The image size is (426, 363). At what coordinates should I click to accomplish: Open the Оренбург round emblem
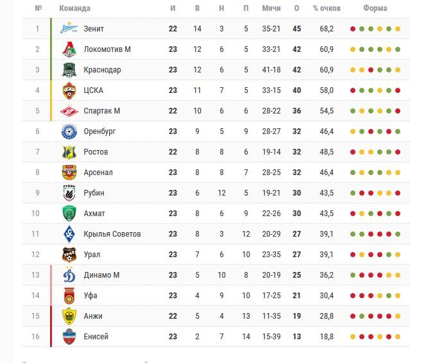pyautogui.click(x=69, y=131)
